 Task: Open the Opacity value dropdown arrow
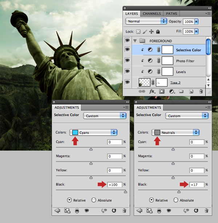[196, 21]
